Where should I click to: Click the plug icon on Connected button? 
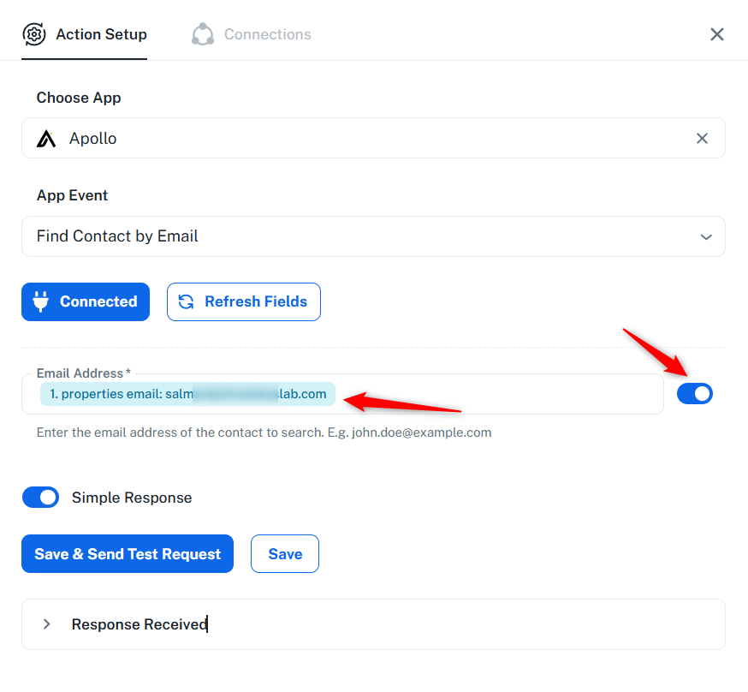[40, 301]
